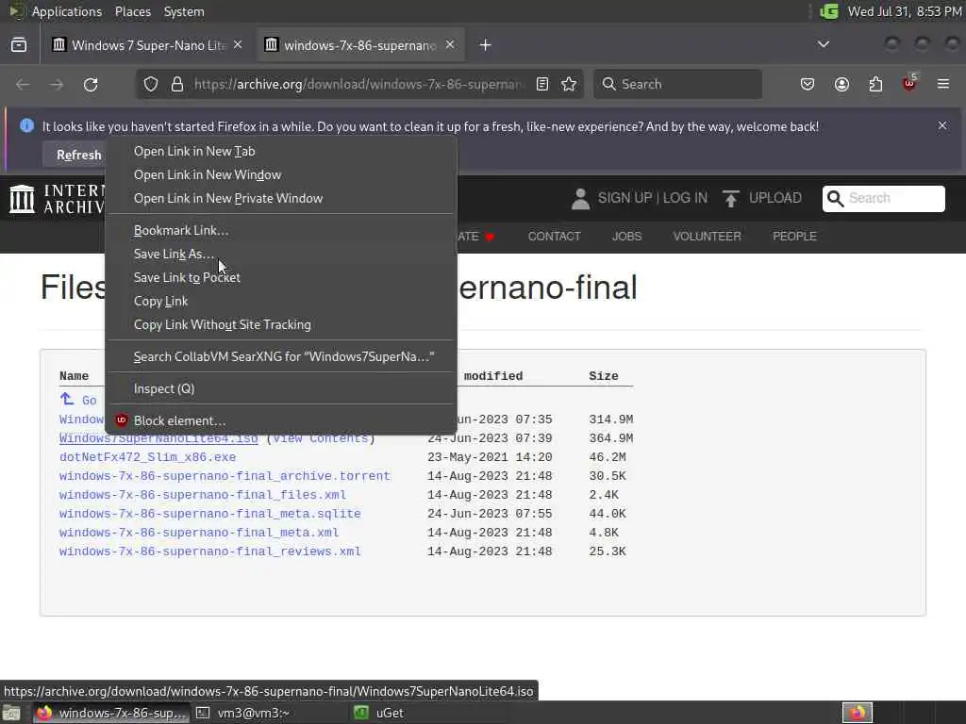This screenshot has height=724, width=966.
Task: Toggle reader view icon in address bar
Action: click(x=542, y=84)
